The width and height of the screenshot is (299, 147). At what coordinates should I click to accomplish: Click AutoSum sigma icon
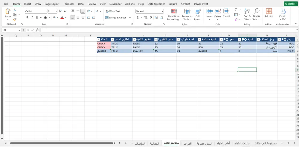(236, 10)
